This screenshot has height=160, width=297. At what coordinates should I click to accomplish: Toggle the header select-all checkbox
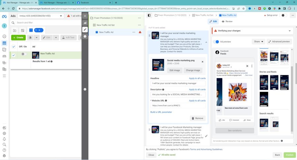(x=14, y=47)
